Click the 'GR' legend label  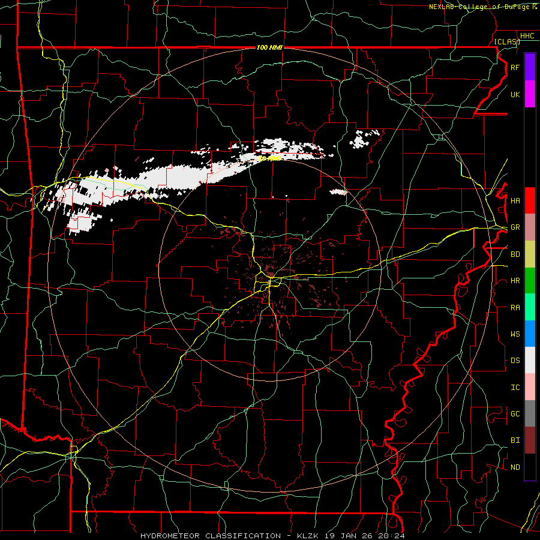click(515, 227)
